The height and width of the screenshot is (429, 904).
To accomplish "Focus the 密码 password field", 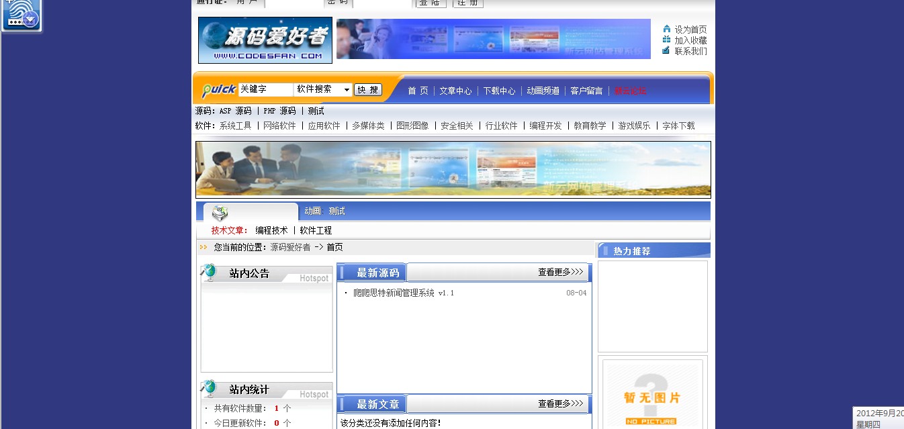I will (382, 3).
